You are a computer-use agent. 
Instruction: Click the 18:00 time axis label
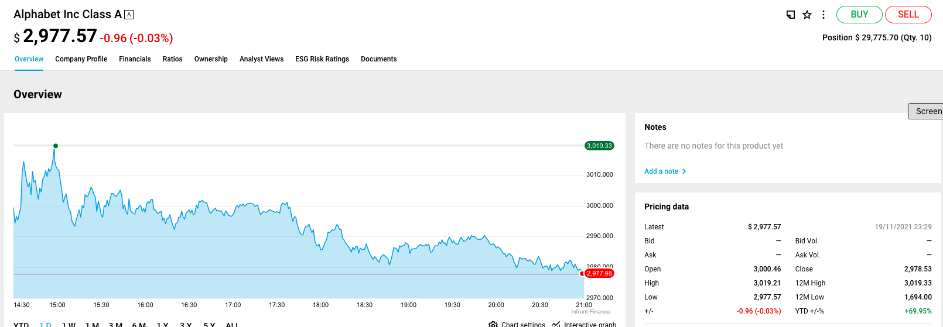320,305
